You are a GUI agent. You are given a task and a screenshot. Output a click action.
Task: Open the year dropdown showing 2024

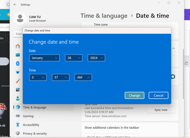click(x=96, y=58)
